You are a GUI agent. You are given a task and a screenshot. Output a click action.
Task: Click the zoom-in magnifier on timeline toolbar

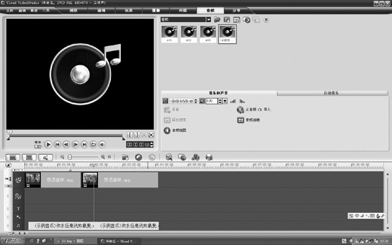coord(103,157)
